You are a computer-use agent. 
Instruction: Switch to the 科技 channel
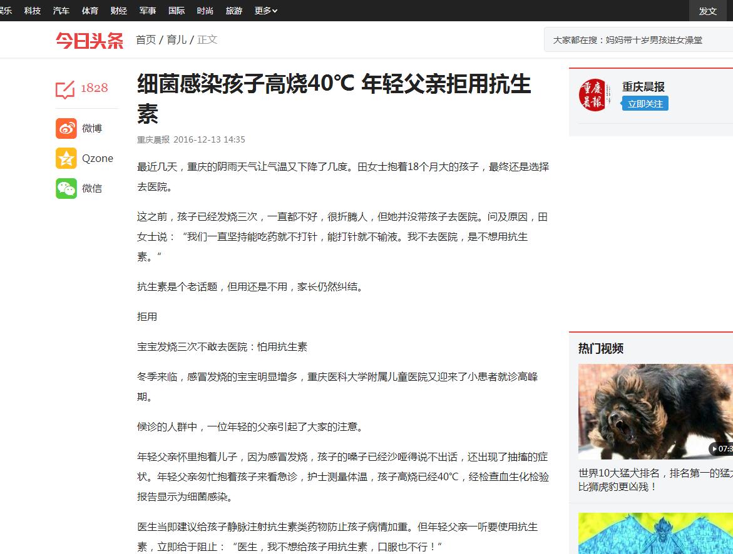(32, 10)
